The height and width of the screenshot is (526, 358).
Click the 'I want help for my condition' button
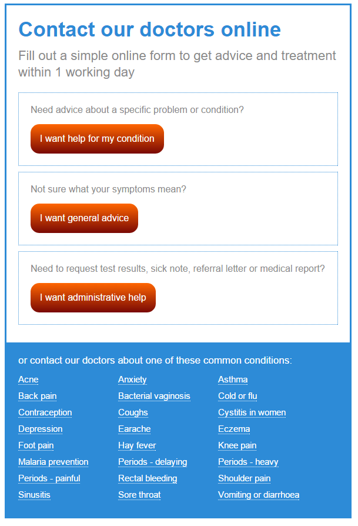pos(97,139)
